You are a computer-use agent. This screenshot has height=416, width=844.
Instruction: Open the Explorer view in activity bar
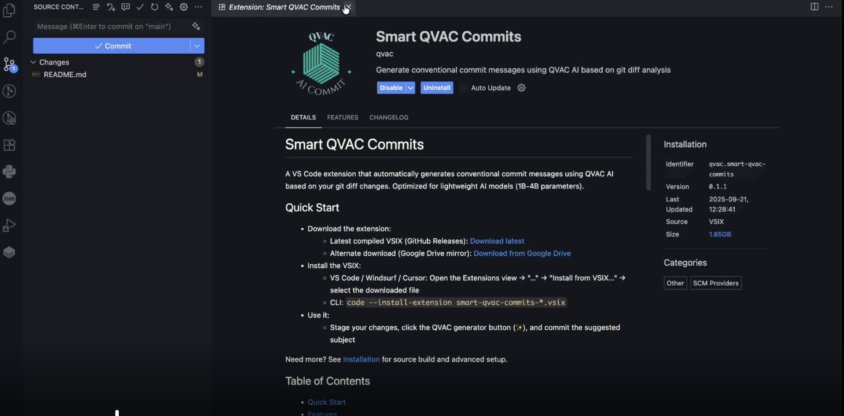click(x=9, y=10)
